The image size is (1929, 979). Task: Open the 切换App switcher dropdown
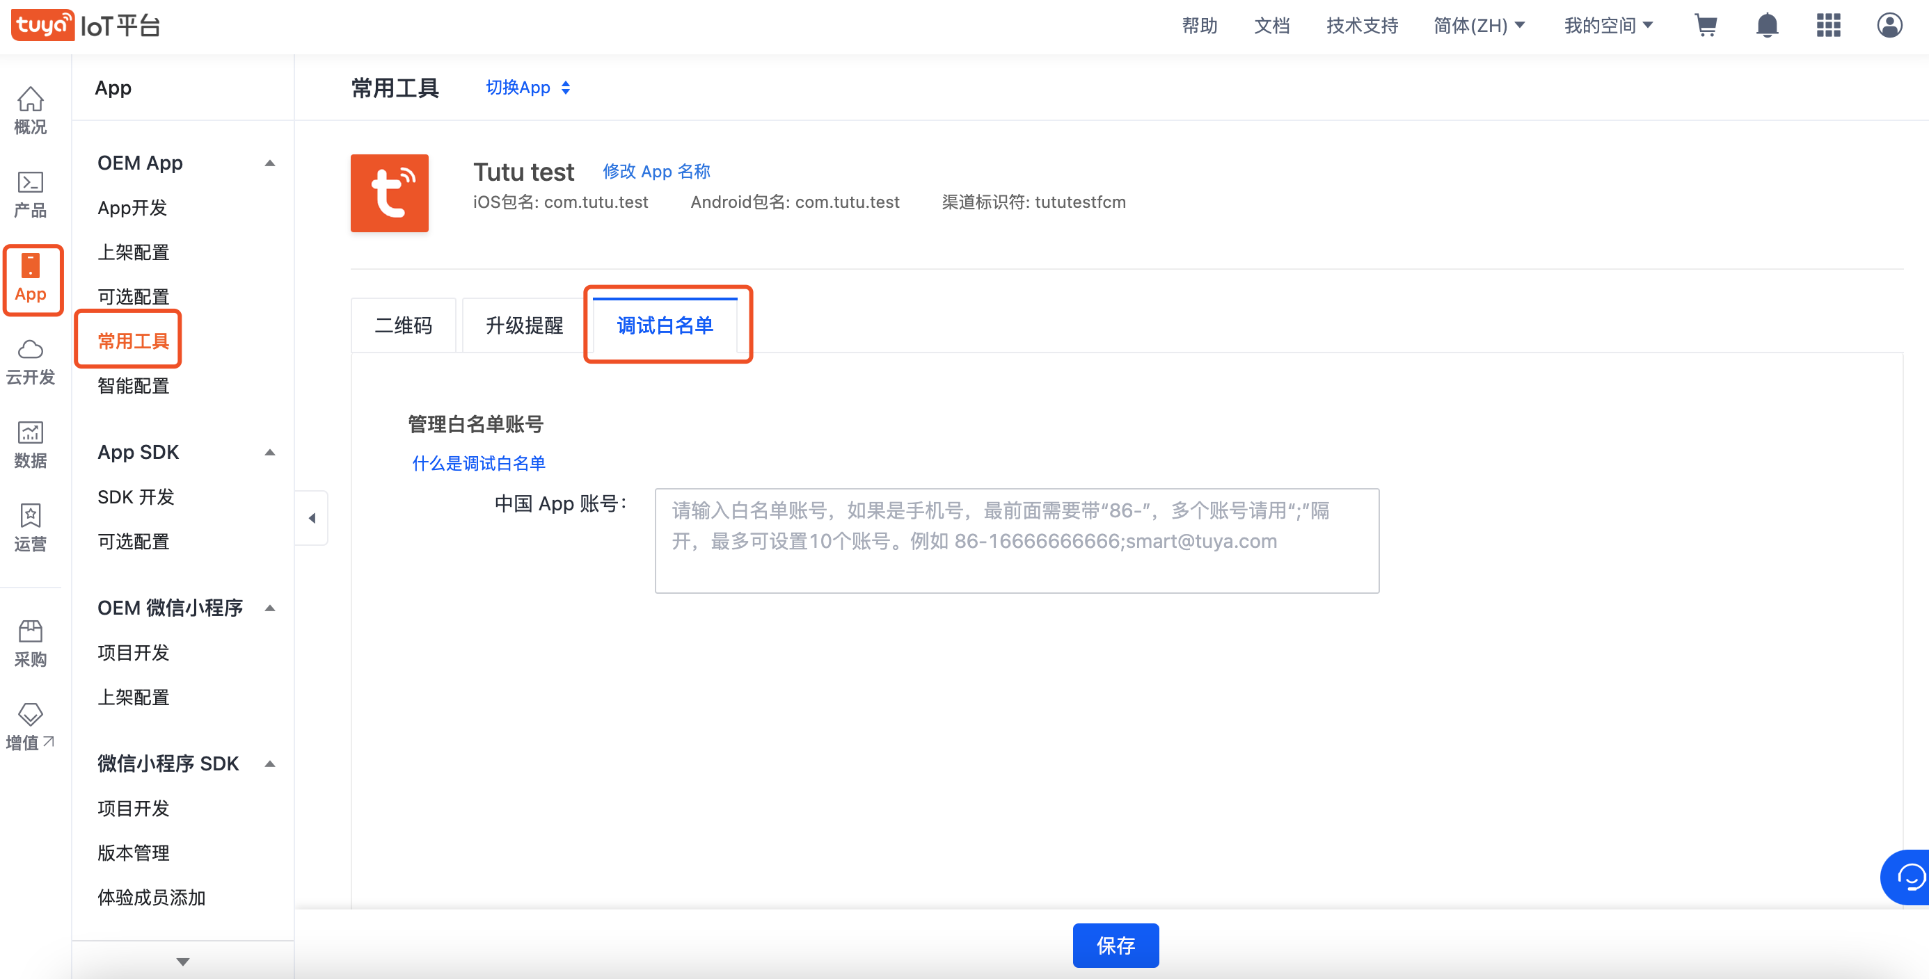[528, 88]
